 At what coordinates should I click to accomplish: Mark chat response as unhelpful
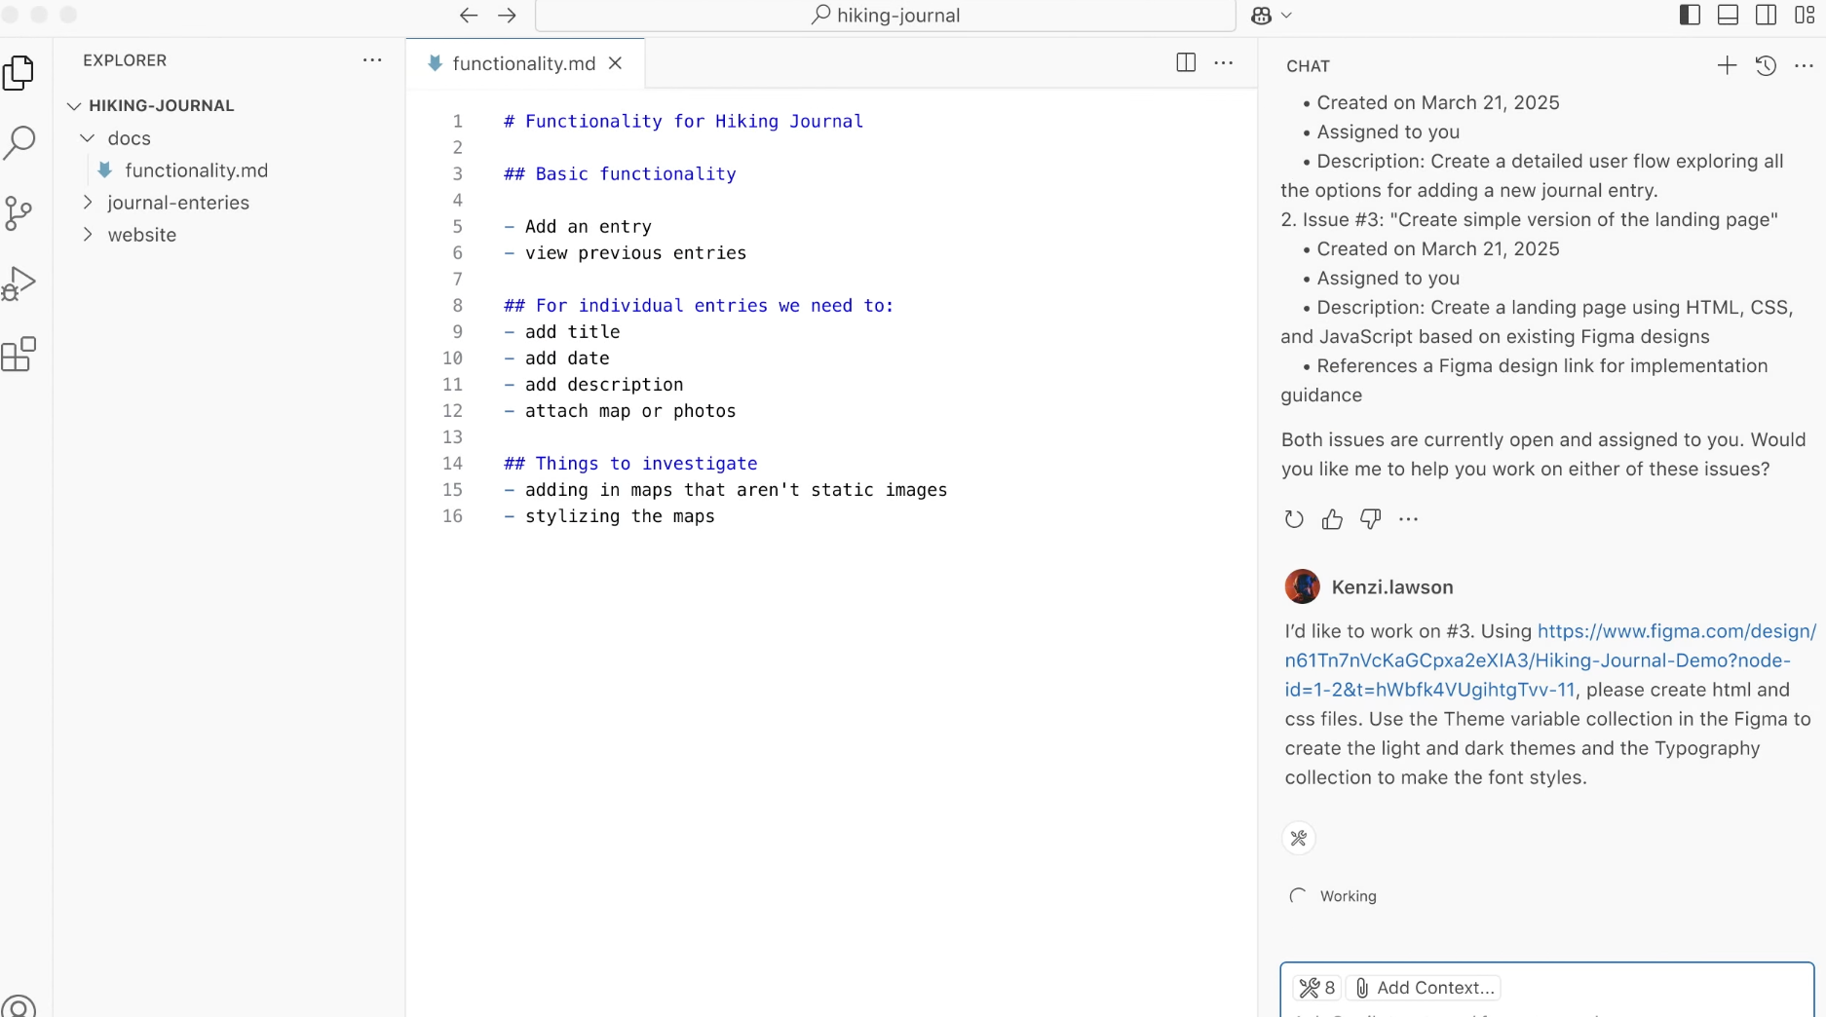[x=1370, y=519]
